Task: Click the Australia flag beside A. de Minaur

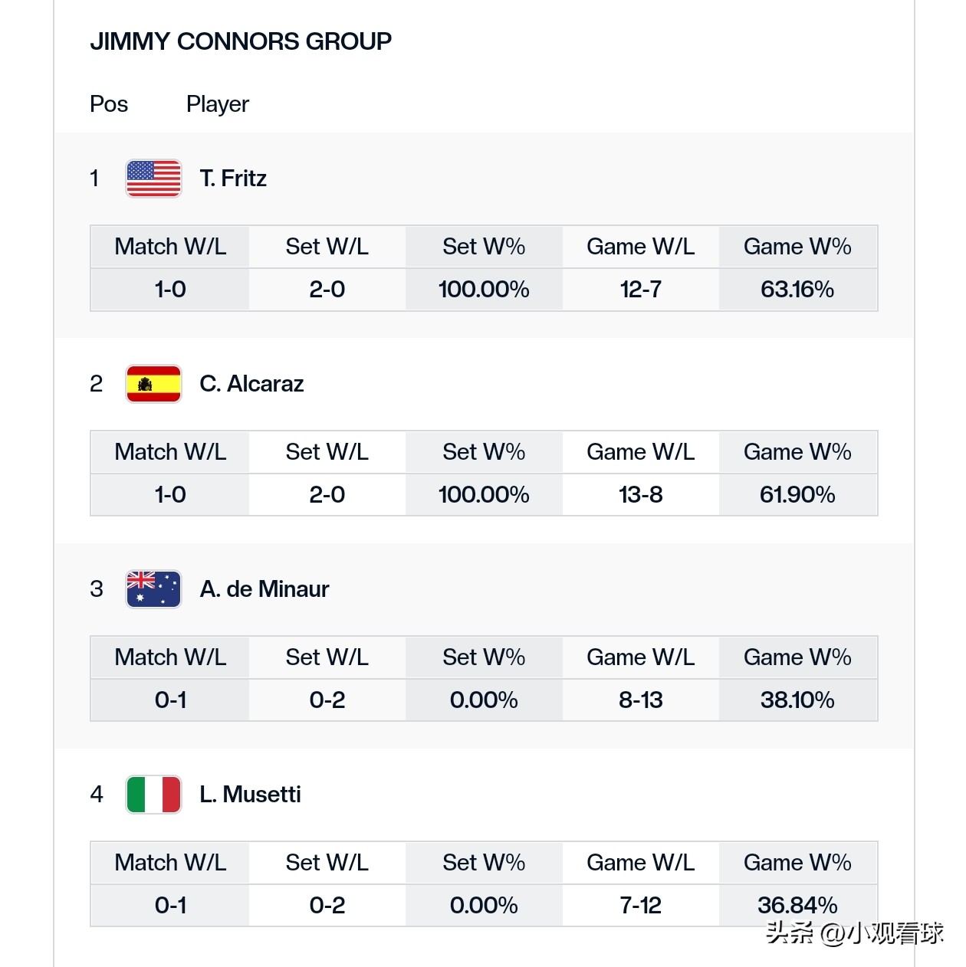Action: (153, 589)
